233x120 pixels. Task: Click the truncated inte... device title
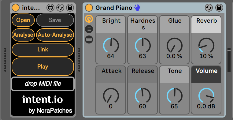coord(31,8)
